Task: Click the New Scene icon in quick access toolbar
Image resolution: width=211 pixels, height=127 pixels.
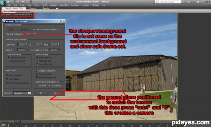Action: click(x=8, y=2)
